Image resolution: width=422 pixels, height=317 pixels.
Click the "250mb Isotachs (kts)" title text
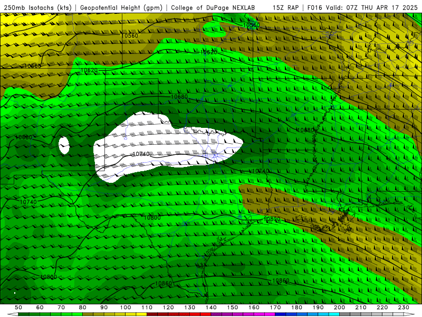tap(38, 7)
